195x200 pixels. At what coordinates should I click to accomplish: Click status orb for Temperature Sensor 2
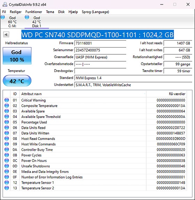pyautogui.click(x=7, y=188)
